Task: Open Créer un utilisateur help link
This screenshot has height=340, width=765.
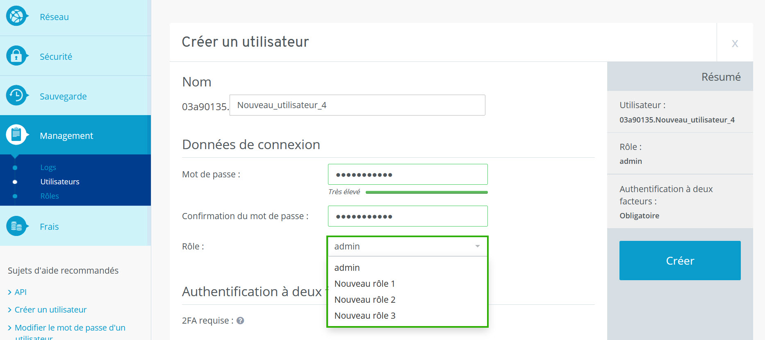Action: click(50, 310)
